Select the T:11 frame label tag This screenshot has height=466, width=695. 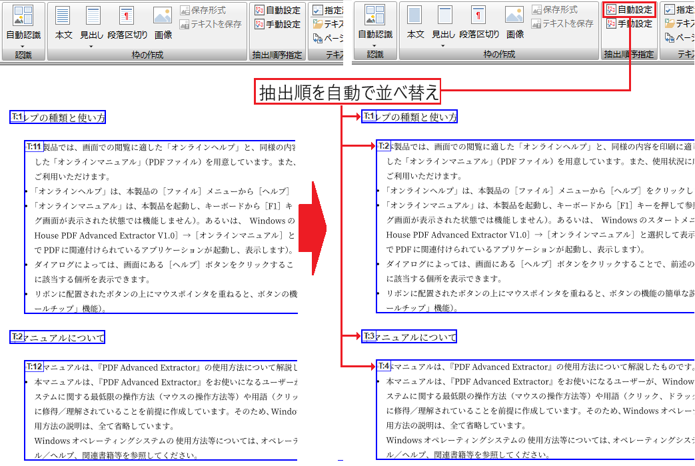pyautogui.click(x=34, y=147)
